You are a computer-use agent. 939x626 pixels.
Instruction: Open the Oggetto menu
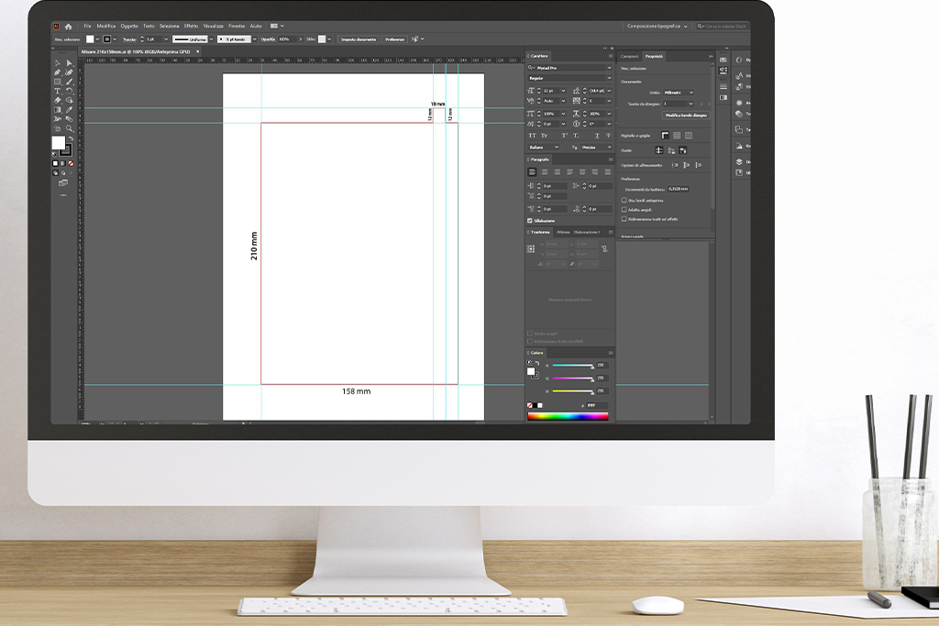pos(129,27)
